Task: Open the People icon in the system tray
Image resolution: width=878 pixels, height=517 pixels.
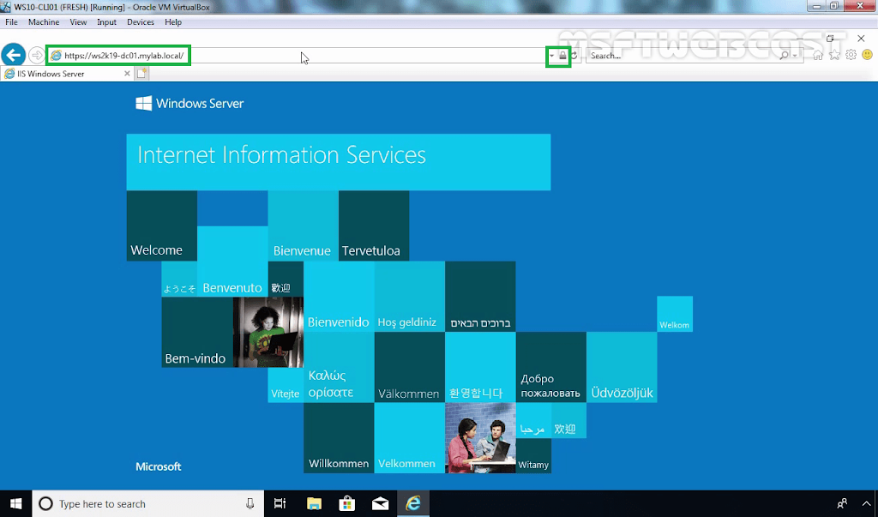Action: (842, 503)
